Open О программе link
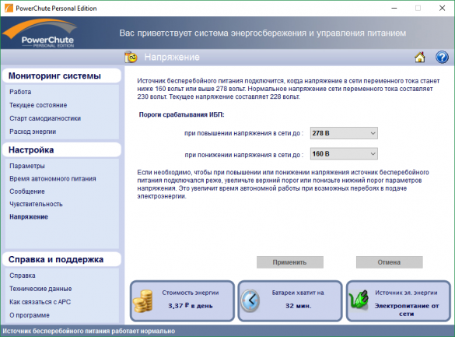Screen dimensions: 455x337 (x=30, y=315)
